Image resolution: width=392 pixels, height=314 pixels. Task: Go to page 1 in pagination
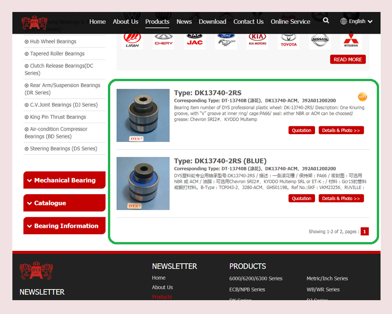point(365,231)
